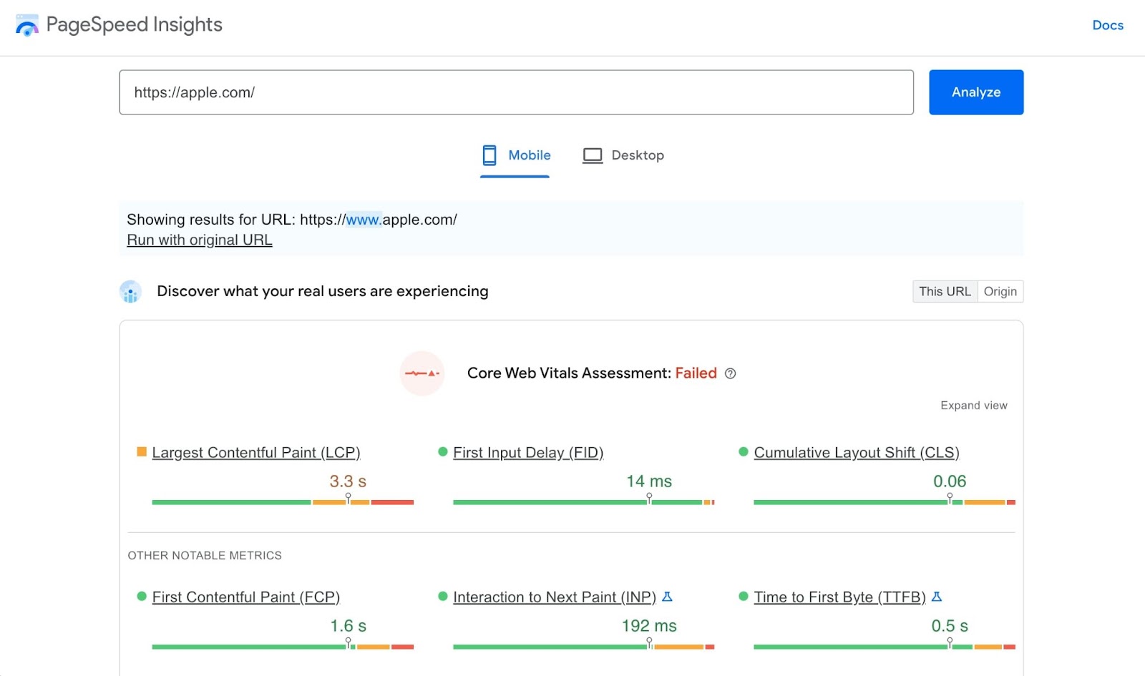Image resolution: width=1145 pixels, height=676 pixels.
Task: Click the failed assessment pulse icon
Action: pyautogui.click(x=422, y=373)
